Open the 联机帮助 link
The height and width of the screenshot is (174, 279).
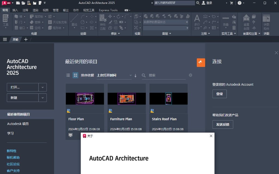pyautogui.click(x=13, y=157)
